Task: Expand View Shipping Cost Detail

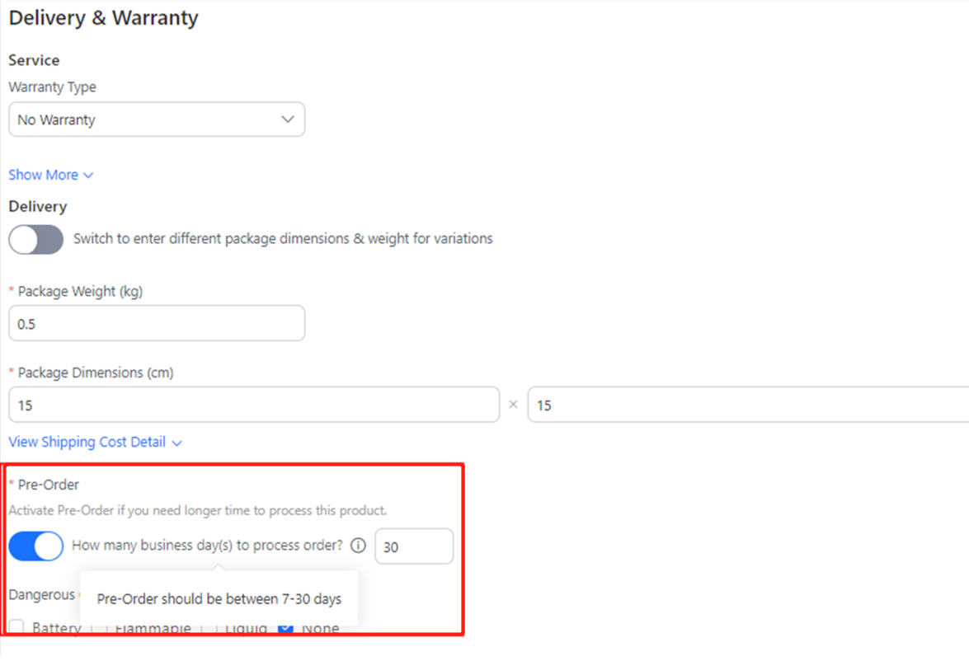Action: tap(87, 443)
